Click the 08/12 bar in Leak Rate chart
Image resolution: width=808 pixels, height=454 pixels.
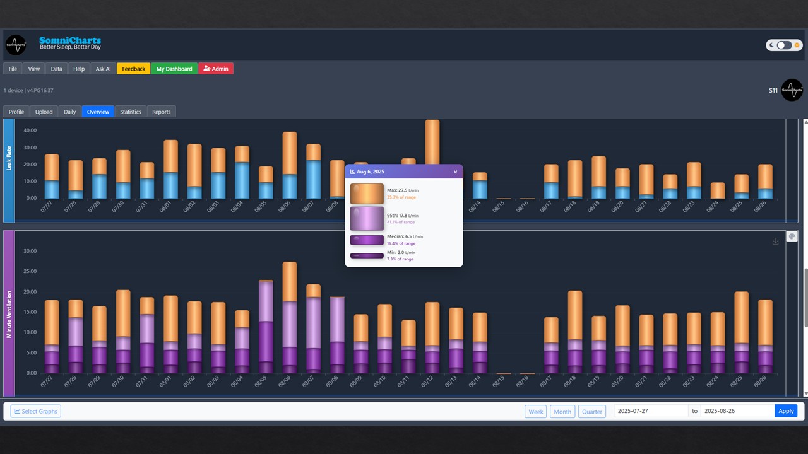coord(432,142)
